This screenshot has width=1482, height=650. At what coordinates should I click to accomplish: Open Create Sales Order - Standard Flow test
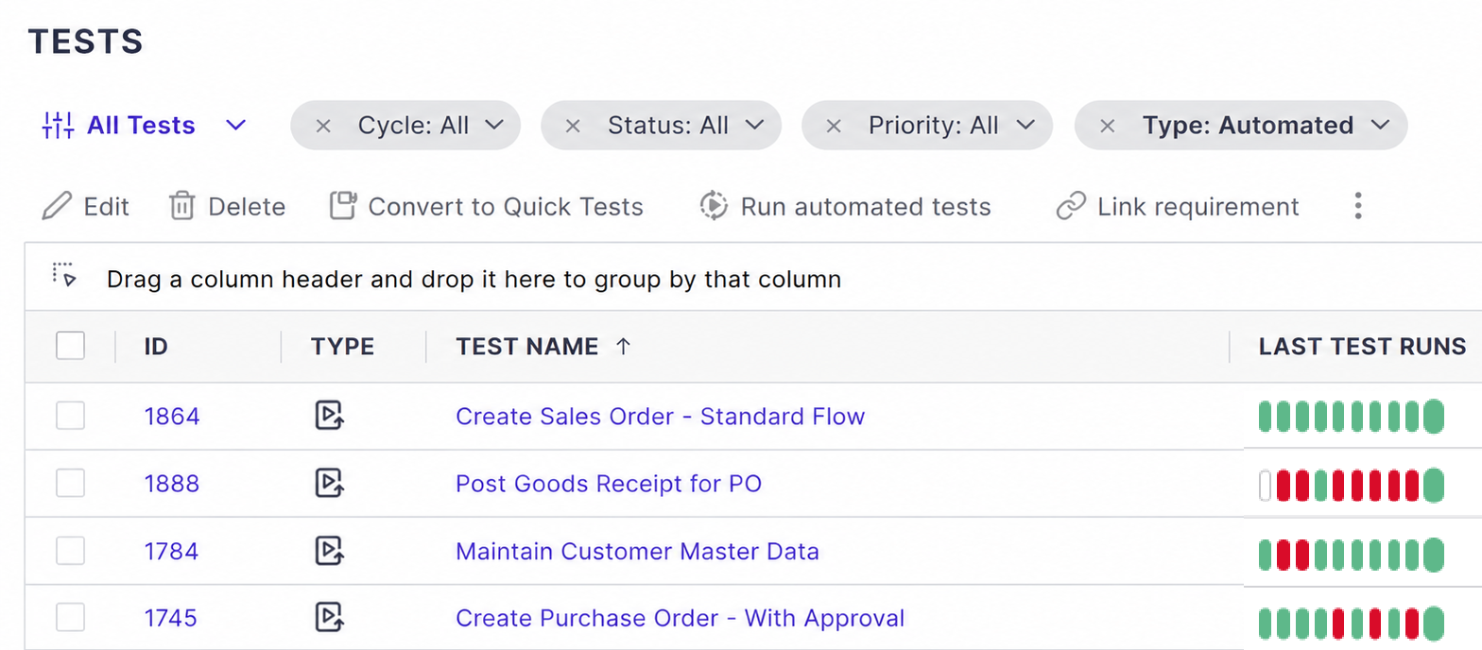[660, 416]
